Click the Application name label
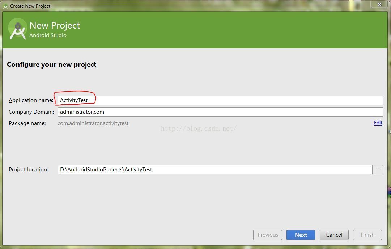The height and width of the screenshot is (249, 391). [x=31, y=100]
